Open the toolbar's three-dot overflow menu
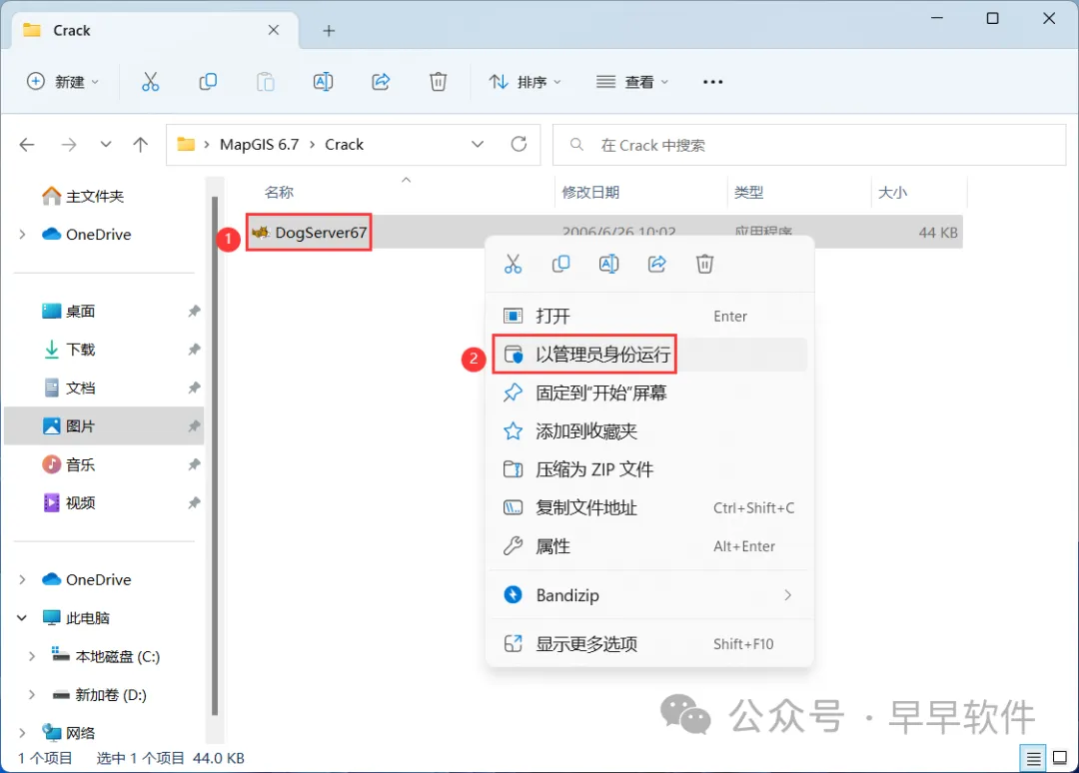This screenshot has height=773, width=1079. point(713,82)
